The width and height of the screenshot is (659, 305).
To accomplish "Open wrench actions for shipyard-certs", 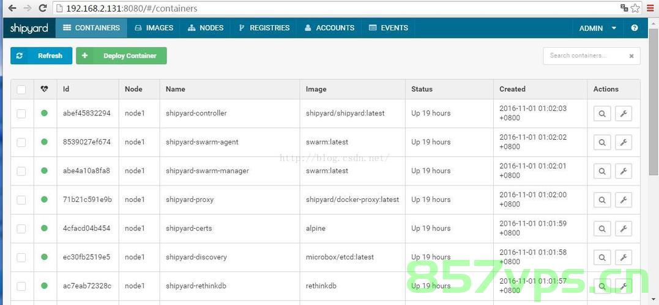I will 624,229.
